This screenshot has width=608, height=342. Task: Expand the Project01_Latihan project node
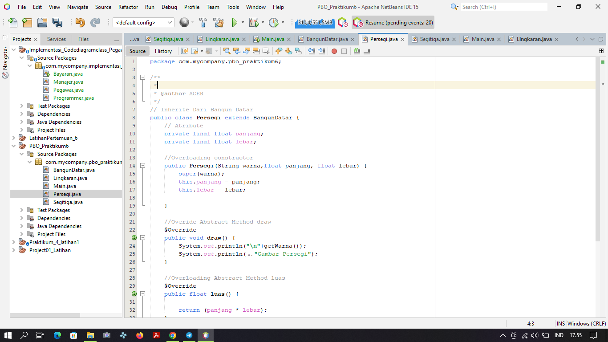[x=14, y=250]
